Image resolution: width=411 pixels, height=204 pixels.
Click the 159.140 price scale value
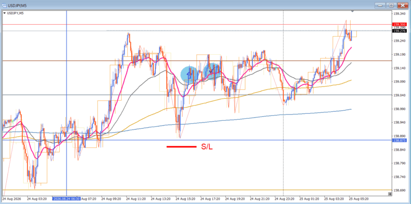[399, 68]
